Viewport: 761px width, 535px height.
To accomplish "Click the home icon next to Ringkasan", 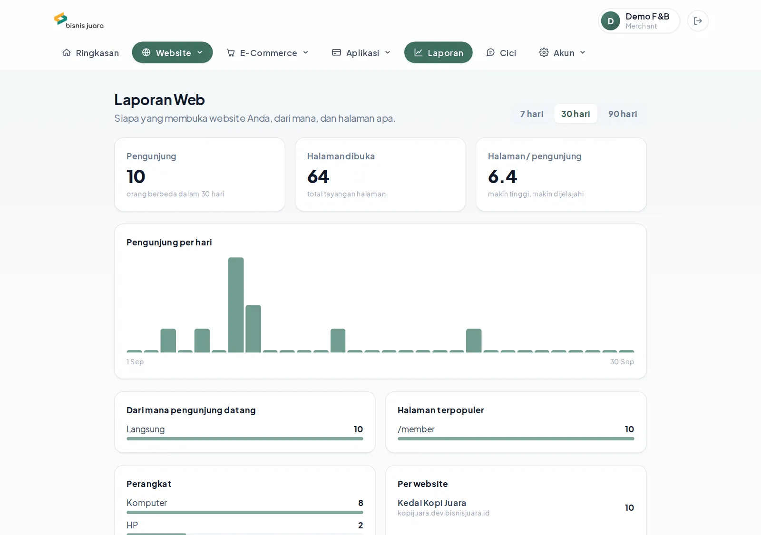I will tap(67, 52).
